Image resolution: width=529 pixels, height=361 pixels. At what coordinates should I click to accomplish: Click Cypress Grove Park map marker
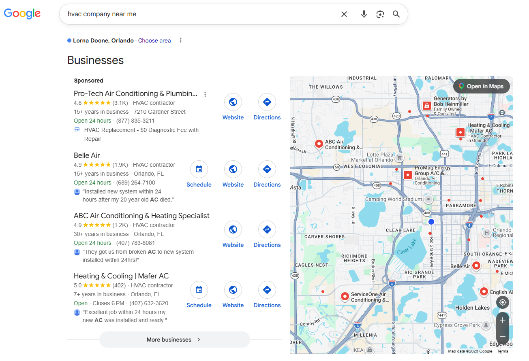point(486,325)
